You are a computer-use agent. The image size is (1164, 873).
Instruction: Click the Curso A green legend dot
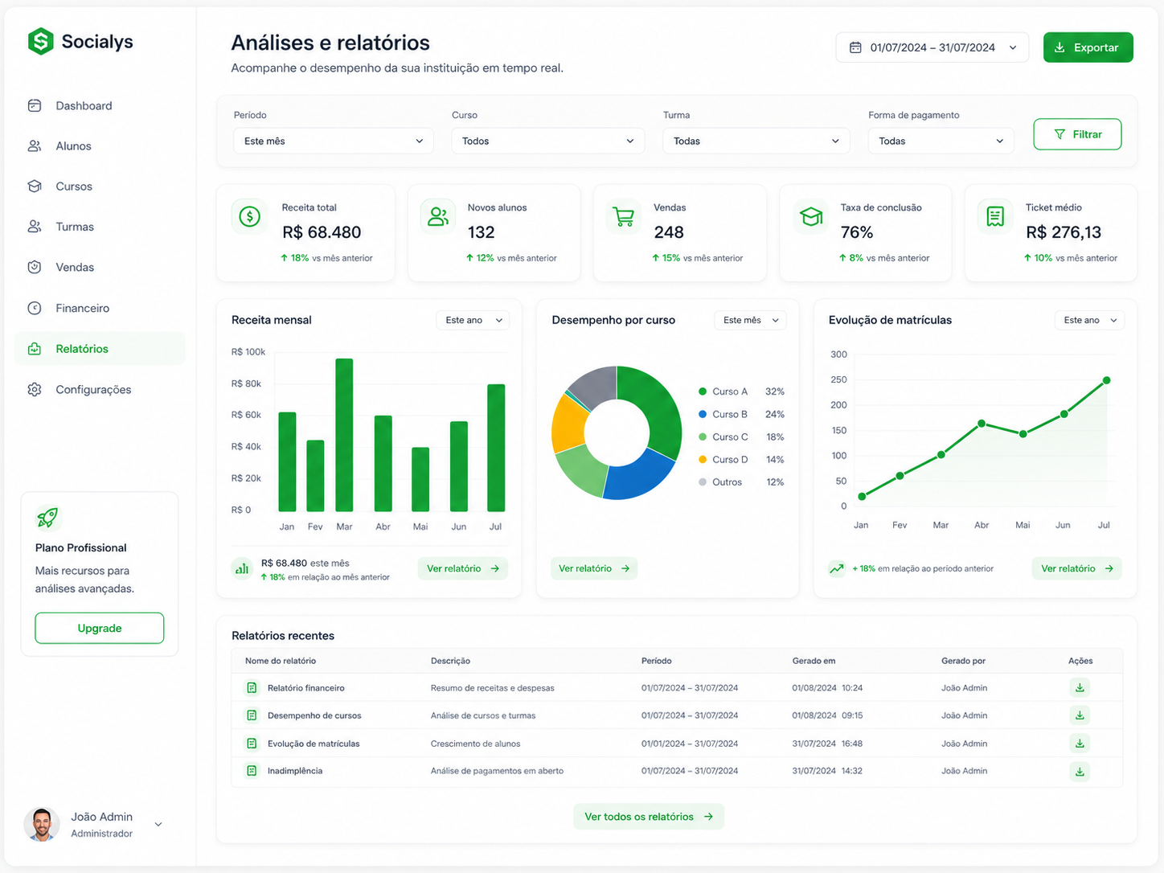point(703,391)
